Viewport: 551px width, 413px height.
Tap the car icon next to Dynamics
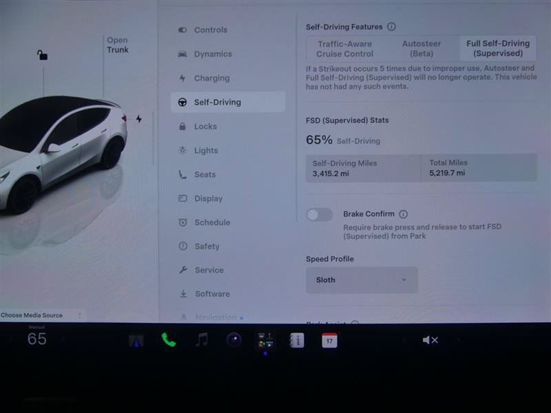[x=183, y=54]
